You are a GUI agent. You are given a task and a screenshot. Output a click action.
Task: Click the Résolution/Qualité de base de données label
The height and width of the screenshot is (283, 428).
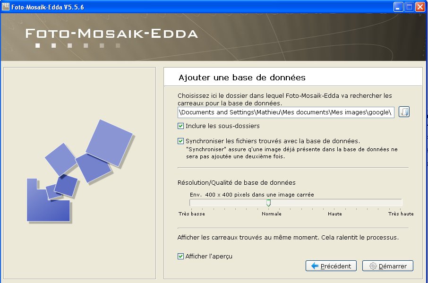coord(237,182)
